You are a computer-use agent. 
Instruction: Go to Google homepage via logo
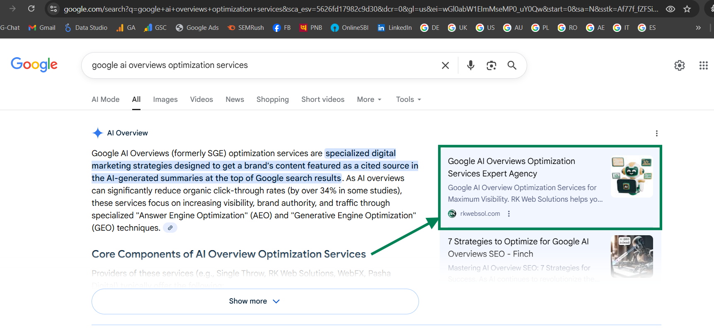34,65
